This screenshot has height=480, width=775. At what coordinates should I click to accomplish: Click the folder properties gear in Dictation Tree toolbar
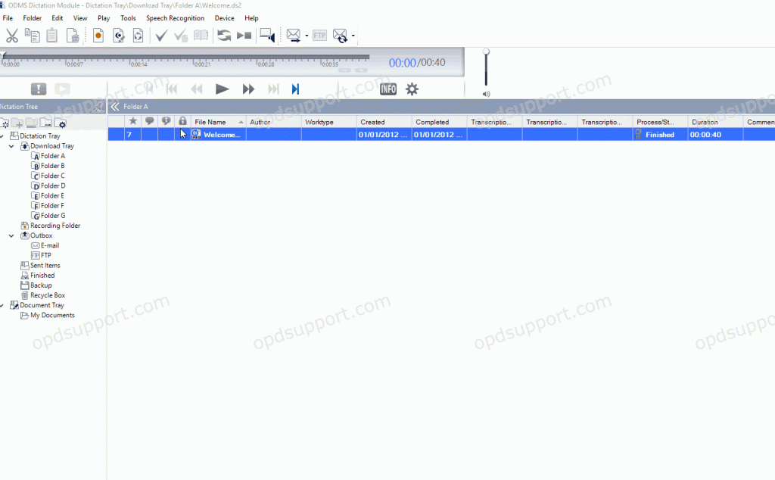(x=61, y=123)
